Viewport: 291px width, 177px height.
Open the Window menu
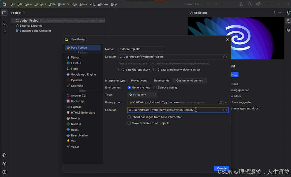pos(103,4)
